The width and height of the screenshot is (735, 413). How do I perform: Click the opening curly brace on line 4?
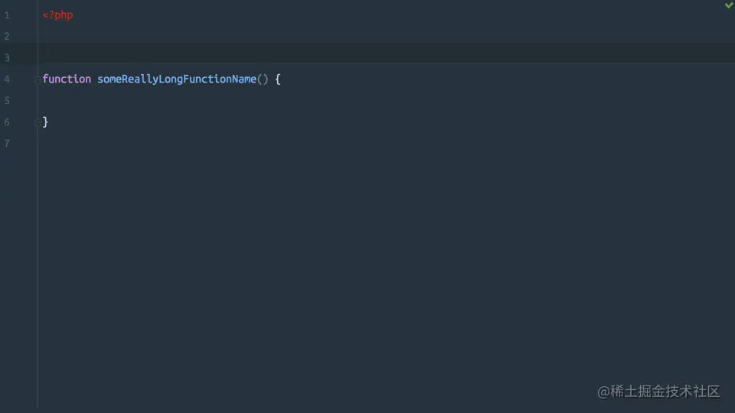(x=277, y=79)
